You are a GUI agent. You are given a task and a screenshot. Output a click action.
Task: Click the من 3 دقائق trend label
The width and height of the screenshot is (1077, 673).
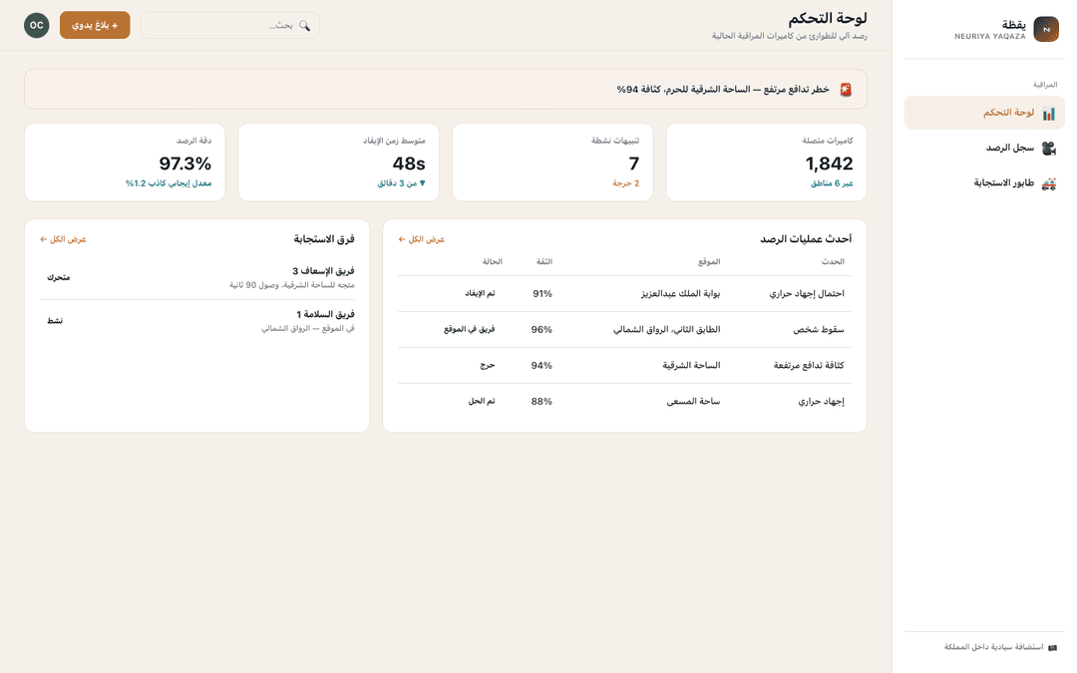tap(401, 183)
